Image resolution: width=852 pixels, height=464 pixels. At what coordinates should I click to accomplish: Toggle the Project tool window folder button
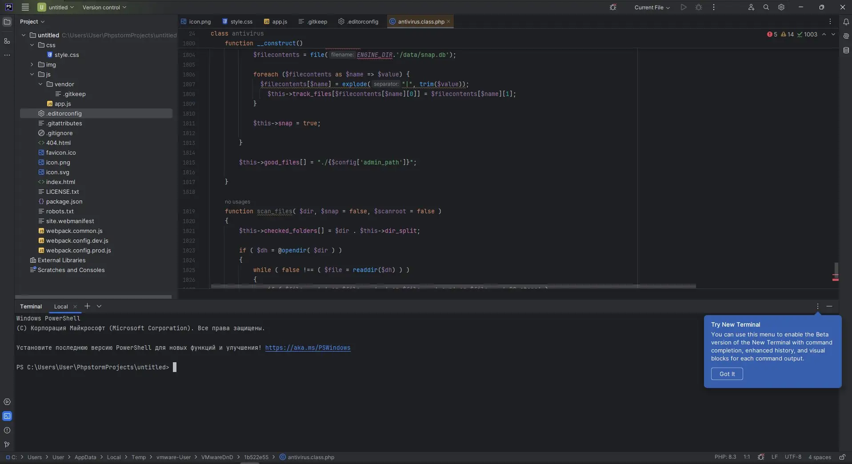(7, 22)
